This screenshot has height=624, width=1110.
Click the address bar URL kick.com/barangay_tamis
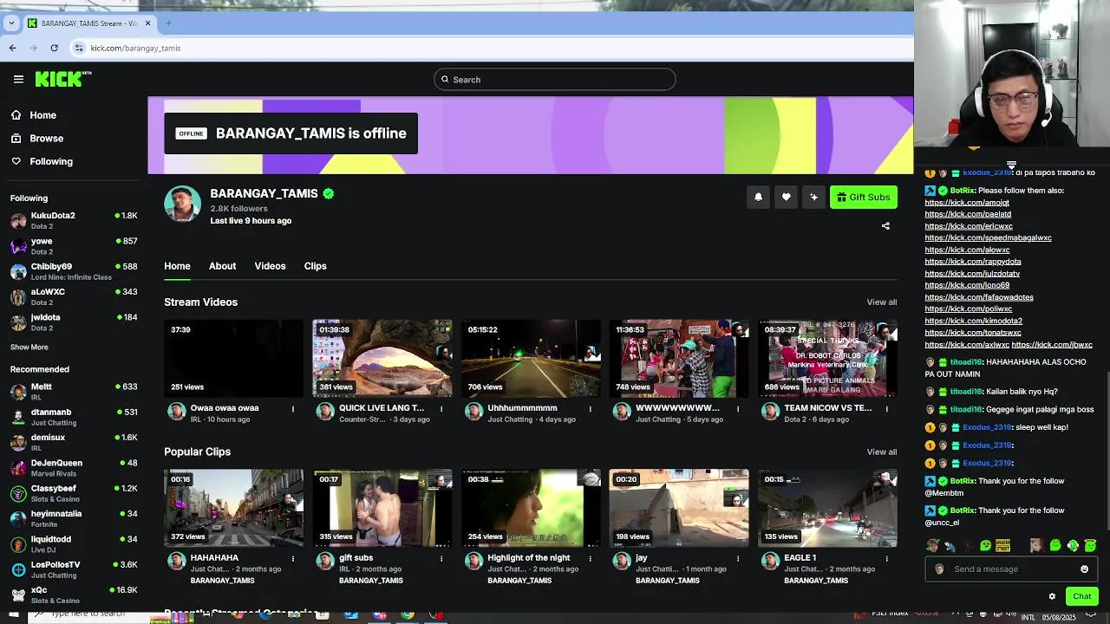click(x=135, y=48)
